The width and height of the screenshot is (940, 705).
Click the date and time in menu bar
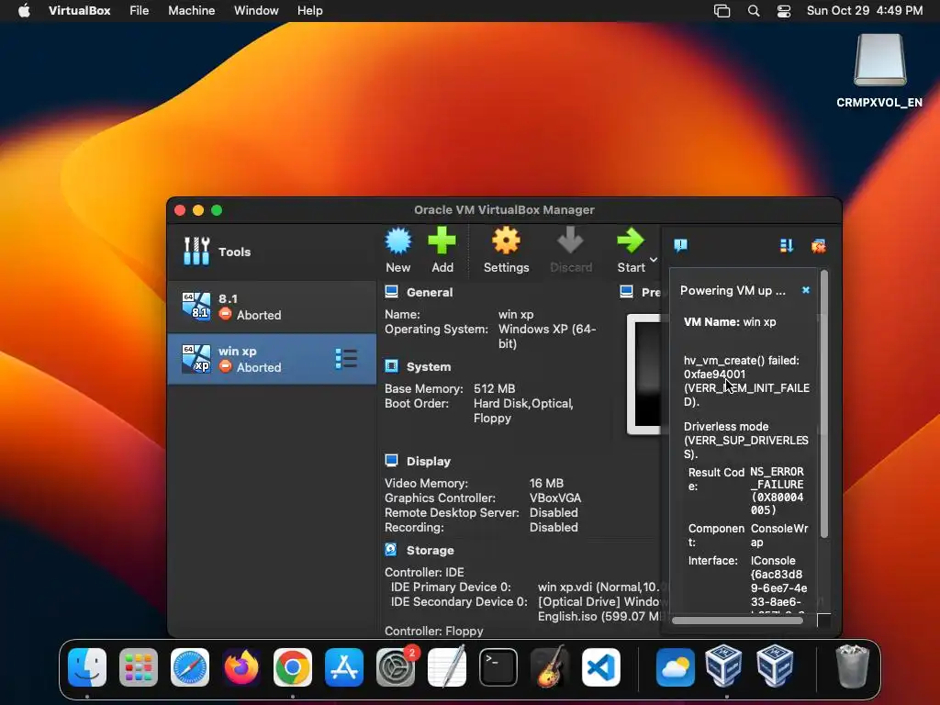coord(865,11)
